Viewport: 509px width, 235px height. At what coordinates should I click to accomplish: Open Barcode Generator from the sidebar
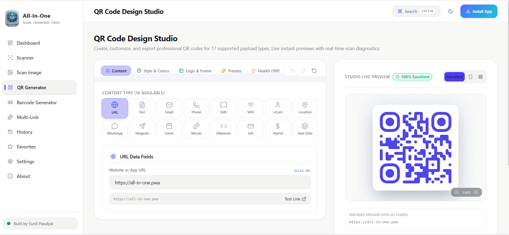coord(39,103)
